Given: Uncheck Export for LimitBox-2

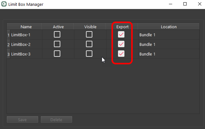Looking at the screenshot, I should click(x=121, y=44).
